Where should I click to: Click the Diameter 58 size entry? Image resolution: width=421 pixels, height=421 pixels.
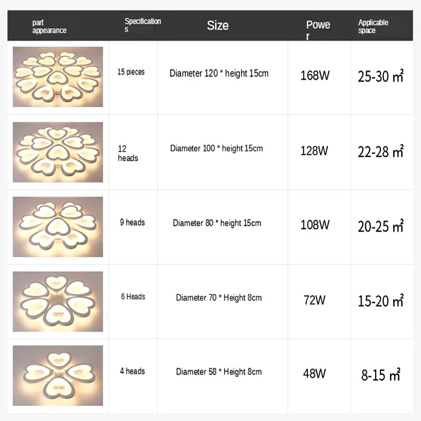coord(219,372)
